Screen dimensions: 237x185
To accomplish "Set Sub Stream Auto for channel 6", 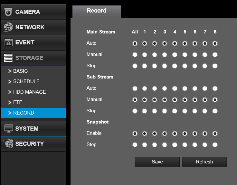I will click(195, 88).
